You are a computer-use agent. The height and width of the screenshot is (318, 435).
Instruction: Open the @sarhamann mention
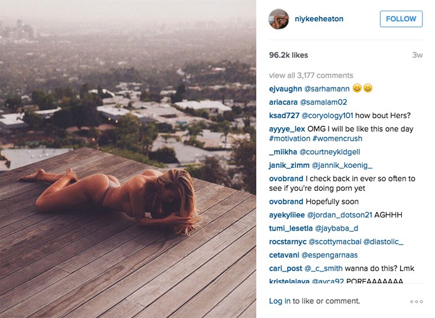pos(327,89)
